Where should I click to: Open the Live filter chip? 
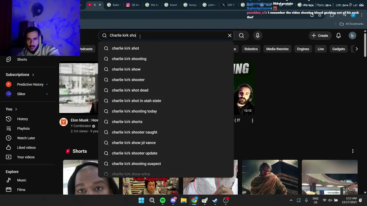[x=321, y=49]
